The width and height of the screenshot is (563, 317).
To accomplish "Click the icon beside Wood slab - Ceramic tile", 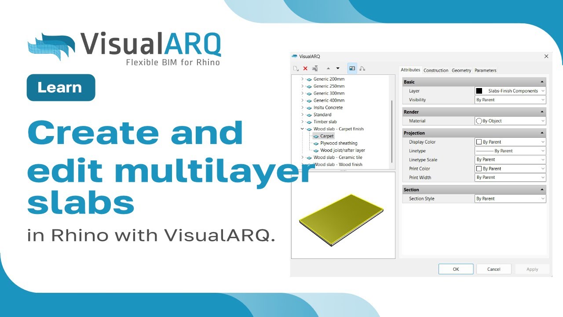I will click(309, 158).
